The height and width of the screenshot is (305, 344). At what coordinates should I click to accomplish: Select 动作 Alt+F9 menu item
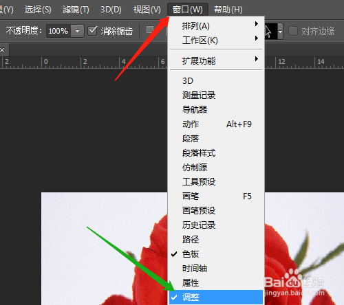pos(216,124)
